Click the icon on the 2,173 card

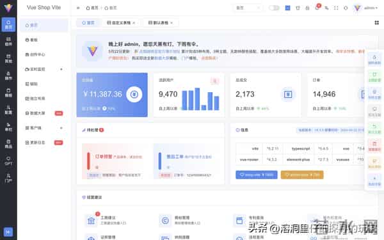tap(288, 94)
